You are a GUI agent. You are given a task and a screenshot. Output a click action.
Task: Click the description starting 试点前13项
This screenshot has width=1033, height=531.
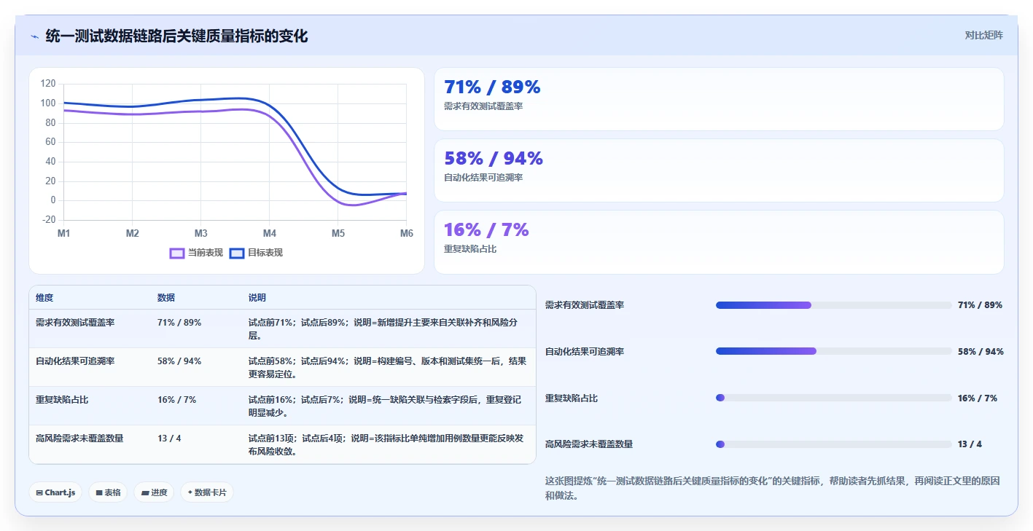386,444
